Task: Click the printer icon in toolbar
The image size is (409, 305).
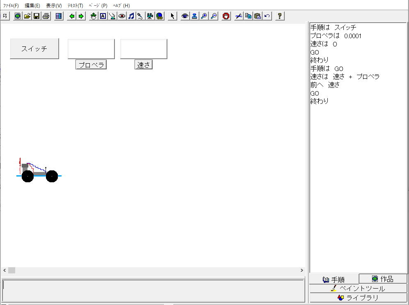Action: (46, 16)
